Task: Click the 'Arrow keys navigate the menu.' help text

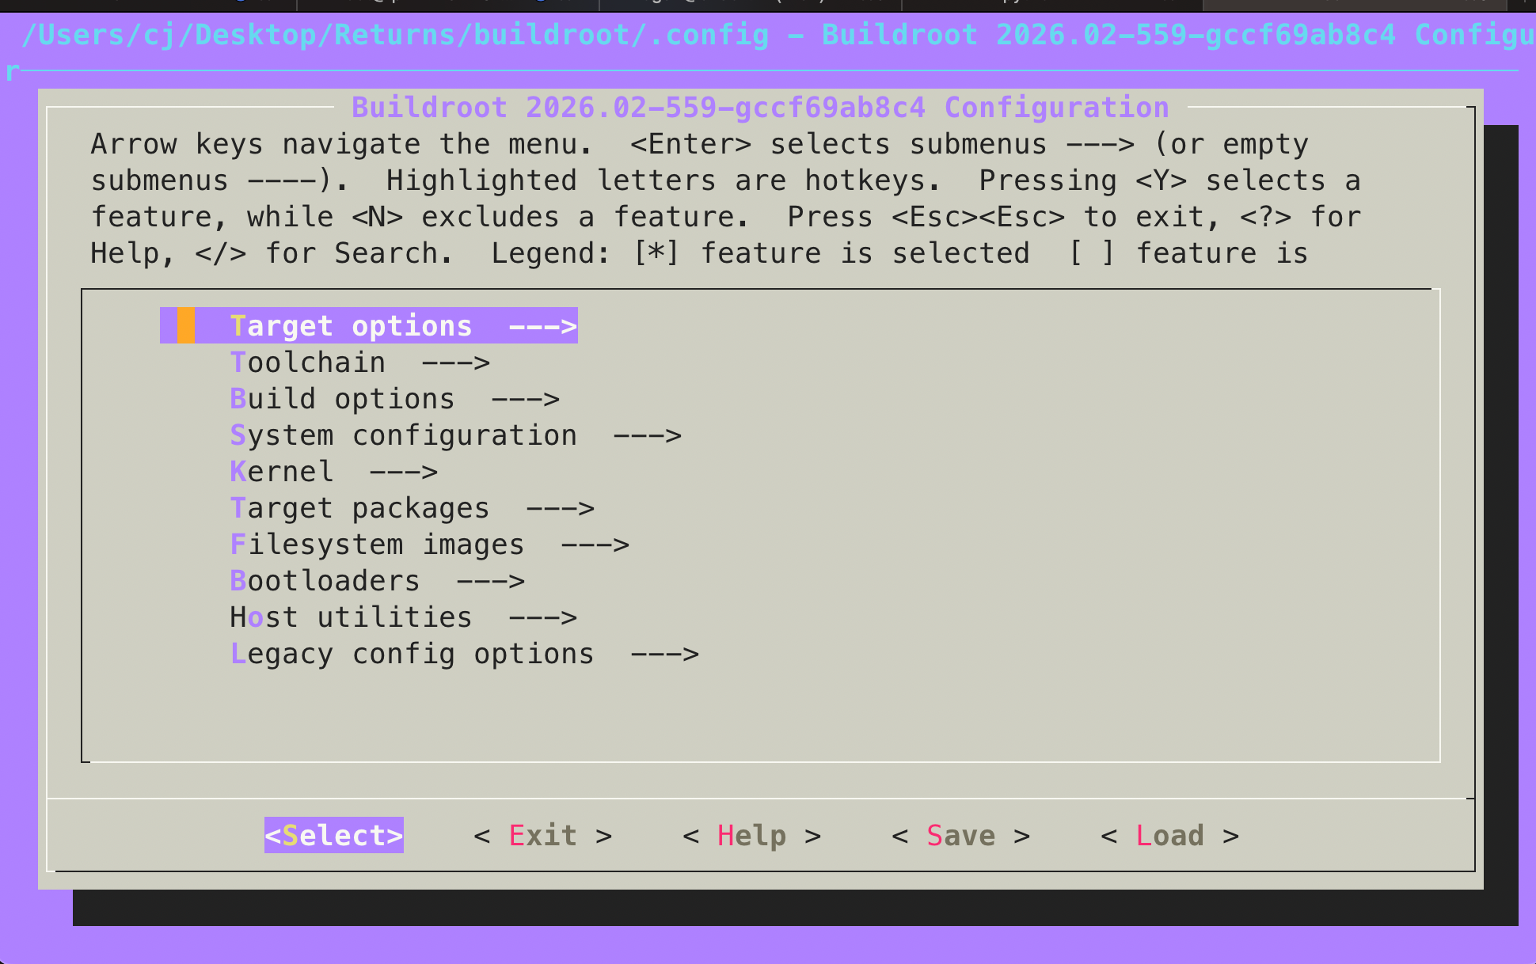Action: click(341, 144)
